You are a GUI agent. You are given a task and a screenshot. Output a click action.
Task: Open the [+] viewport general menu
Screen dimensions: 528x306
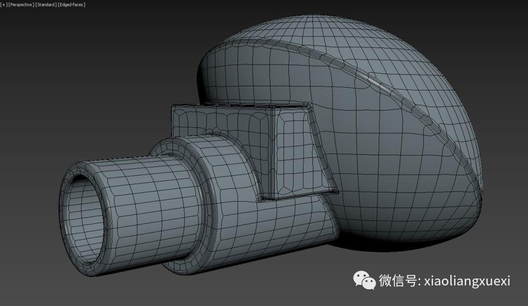coord(4,5)
